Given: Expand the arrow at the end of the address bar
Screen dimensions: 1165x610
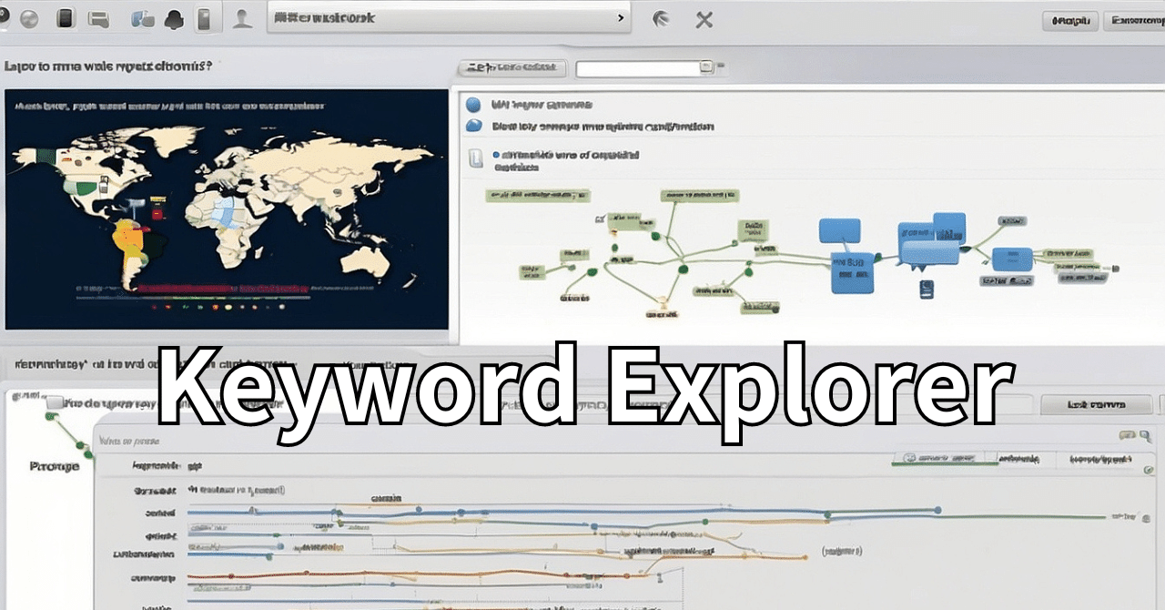Looking at the screenshot, I should click(623, 19).
